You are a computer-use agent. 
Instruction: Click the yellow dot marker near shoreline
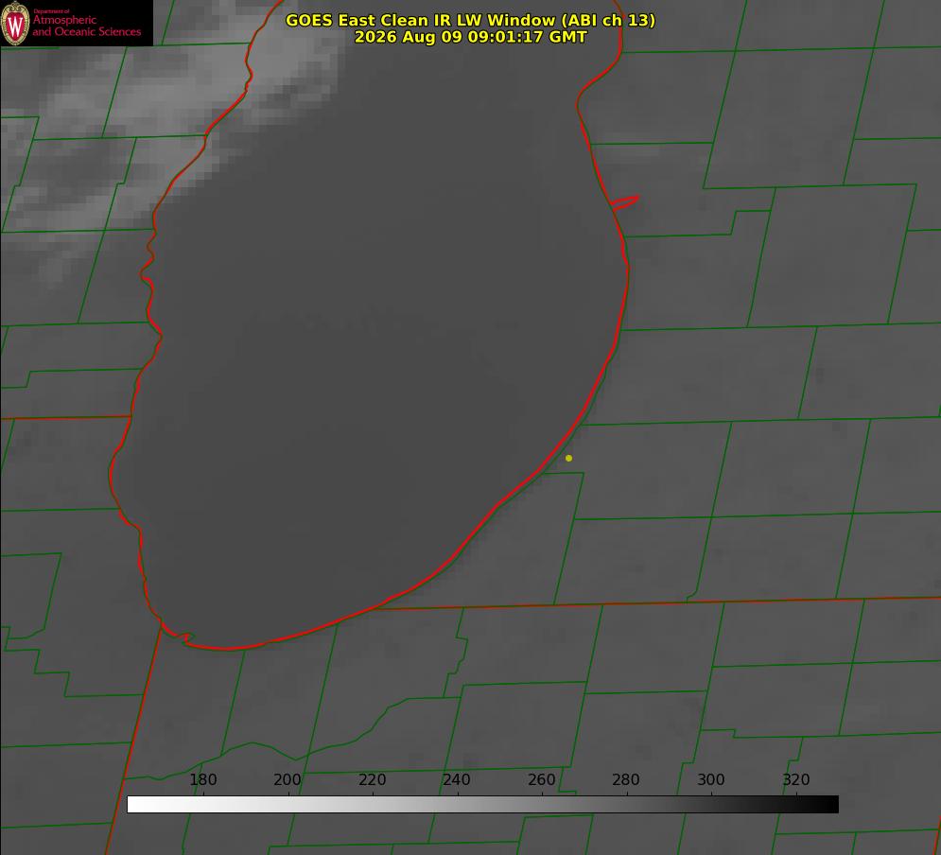click(568, 458)
